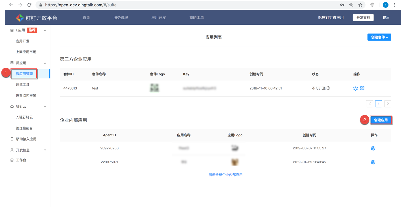Open 上架应用市场 in the sidebar
Viewport: 401px width, 207px height.
click(26, 52)
